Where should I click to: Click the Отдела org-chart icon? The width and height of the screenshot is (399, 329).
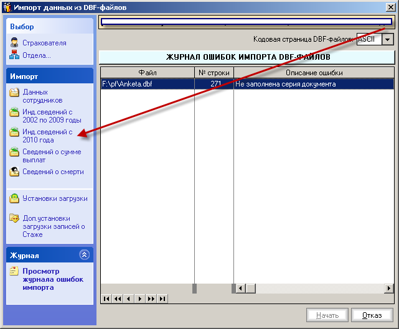(14, 55)
